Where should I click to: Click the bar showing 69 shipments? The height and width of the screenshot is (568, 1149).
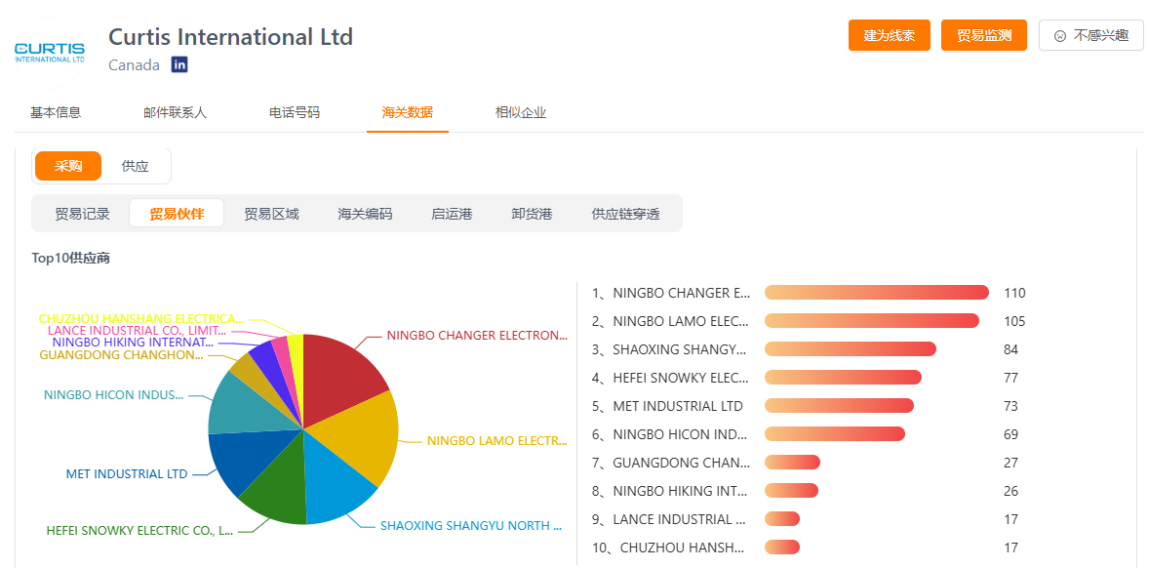pyautogui.click(x=835, y=434)
